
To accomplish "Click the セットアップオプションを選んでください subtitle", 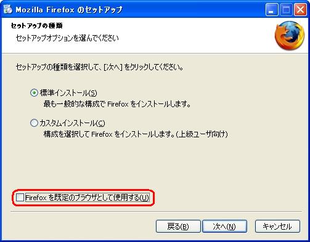I will [x=67, y=38].
